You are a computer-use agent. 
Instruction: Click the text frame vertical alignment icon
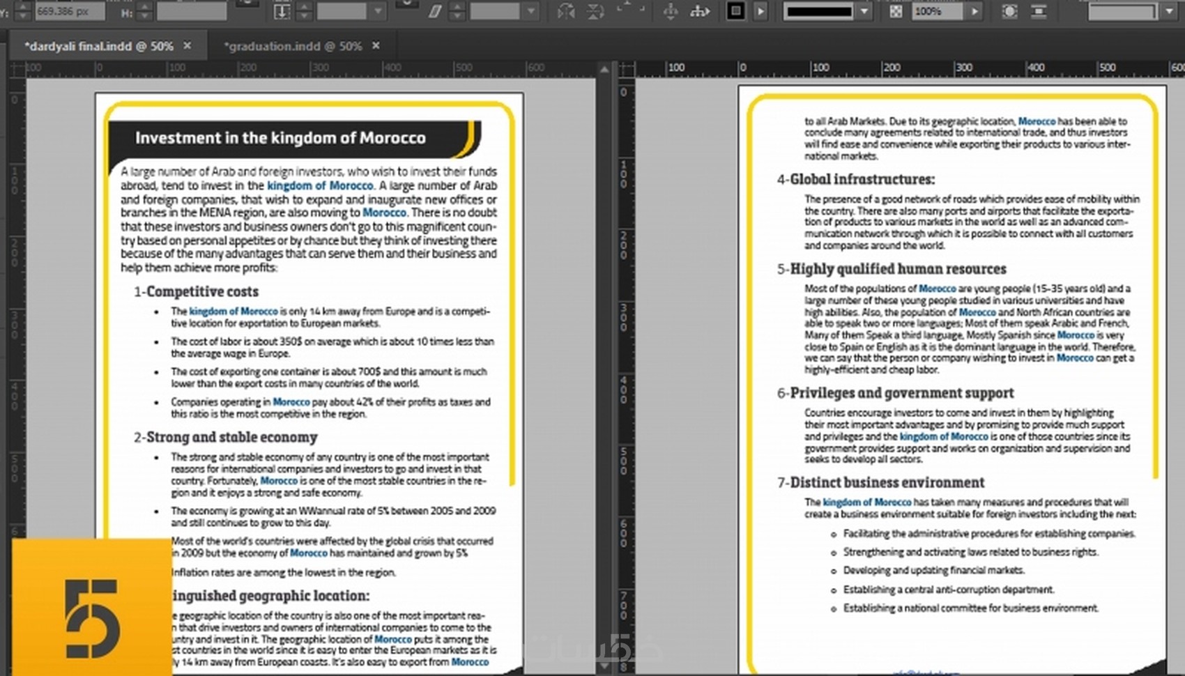pyautogui.click(x=282, y=11)
